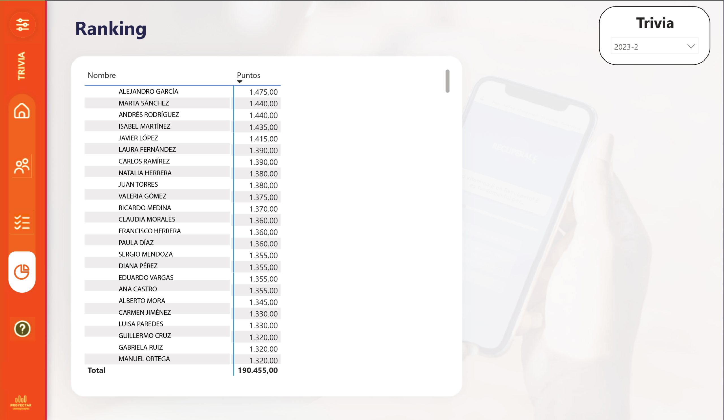Click the 1.345,00 value for ALBERTO MORA
This screenshot has height=420, width=724.
point(263,302)
